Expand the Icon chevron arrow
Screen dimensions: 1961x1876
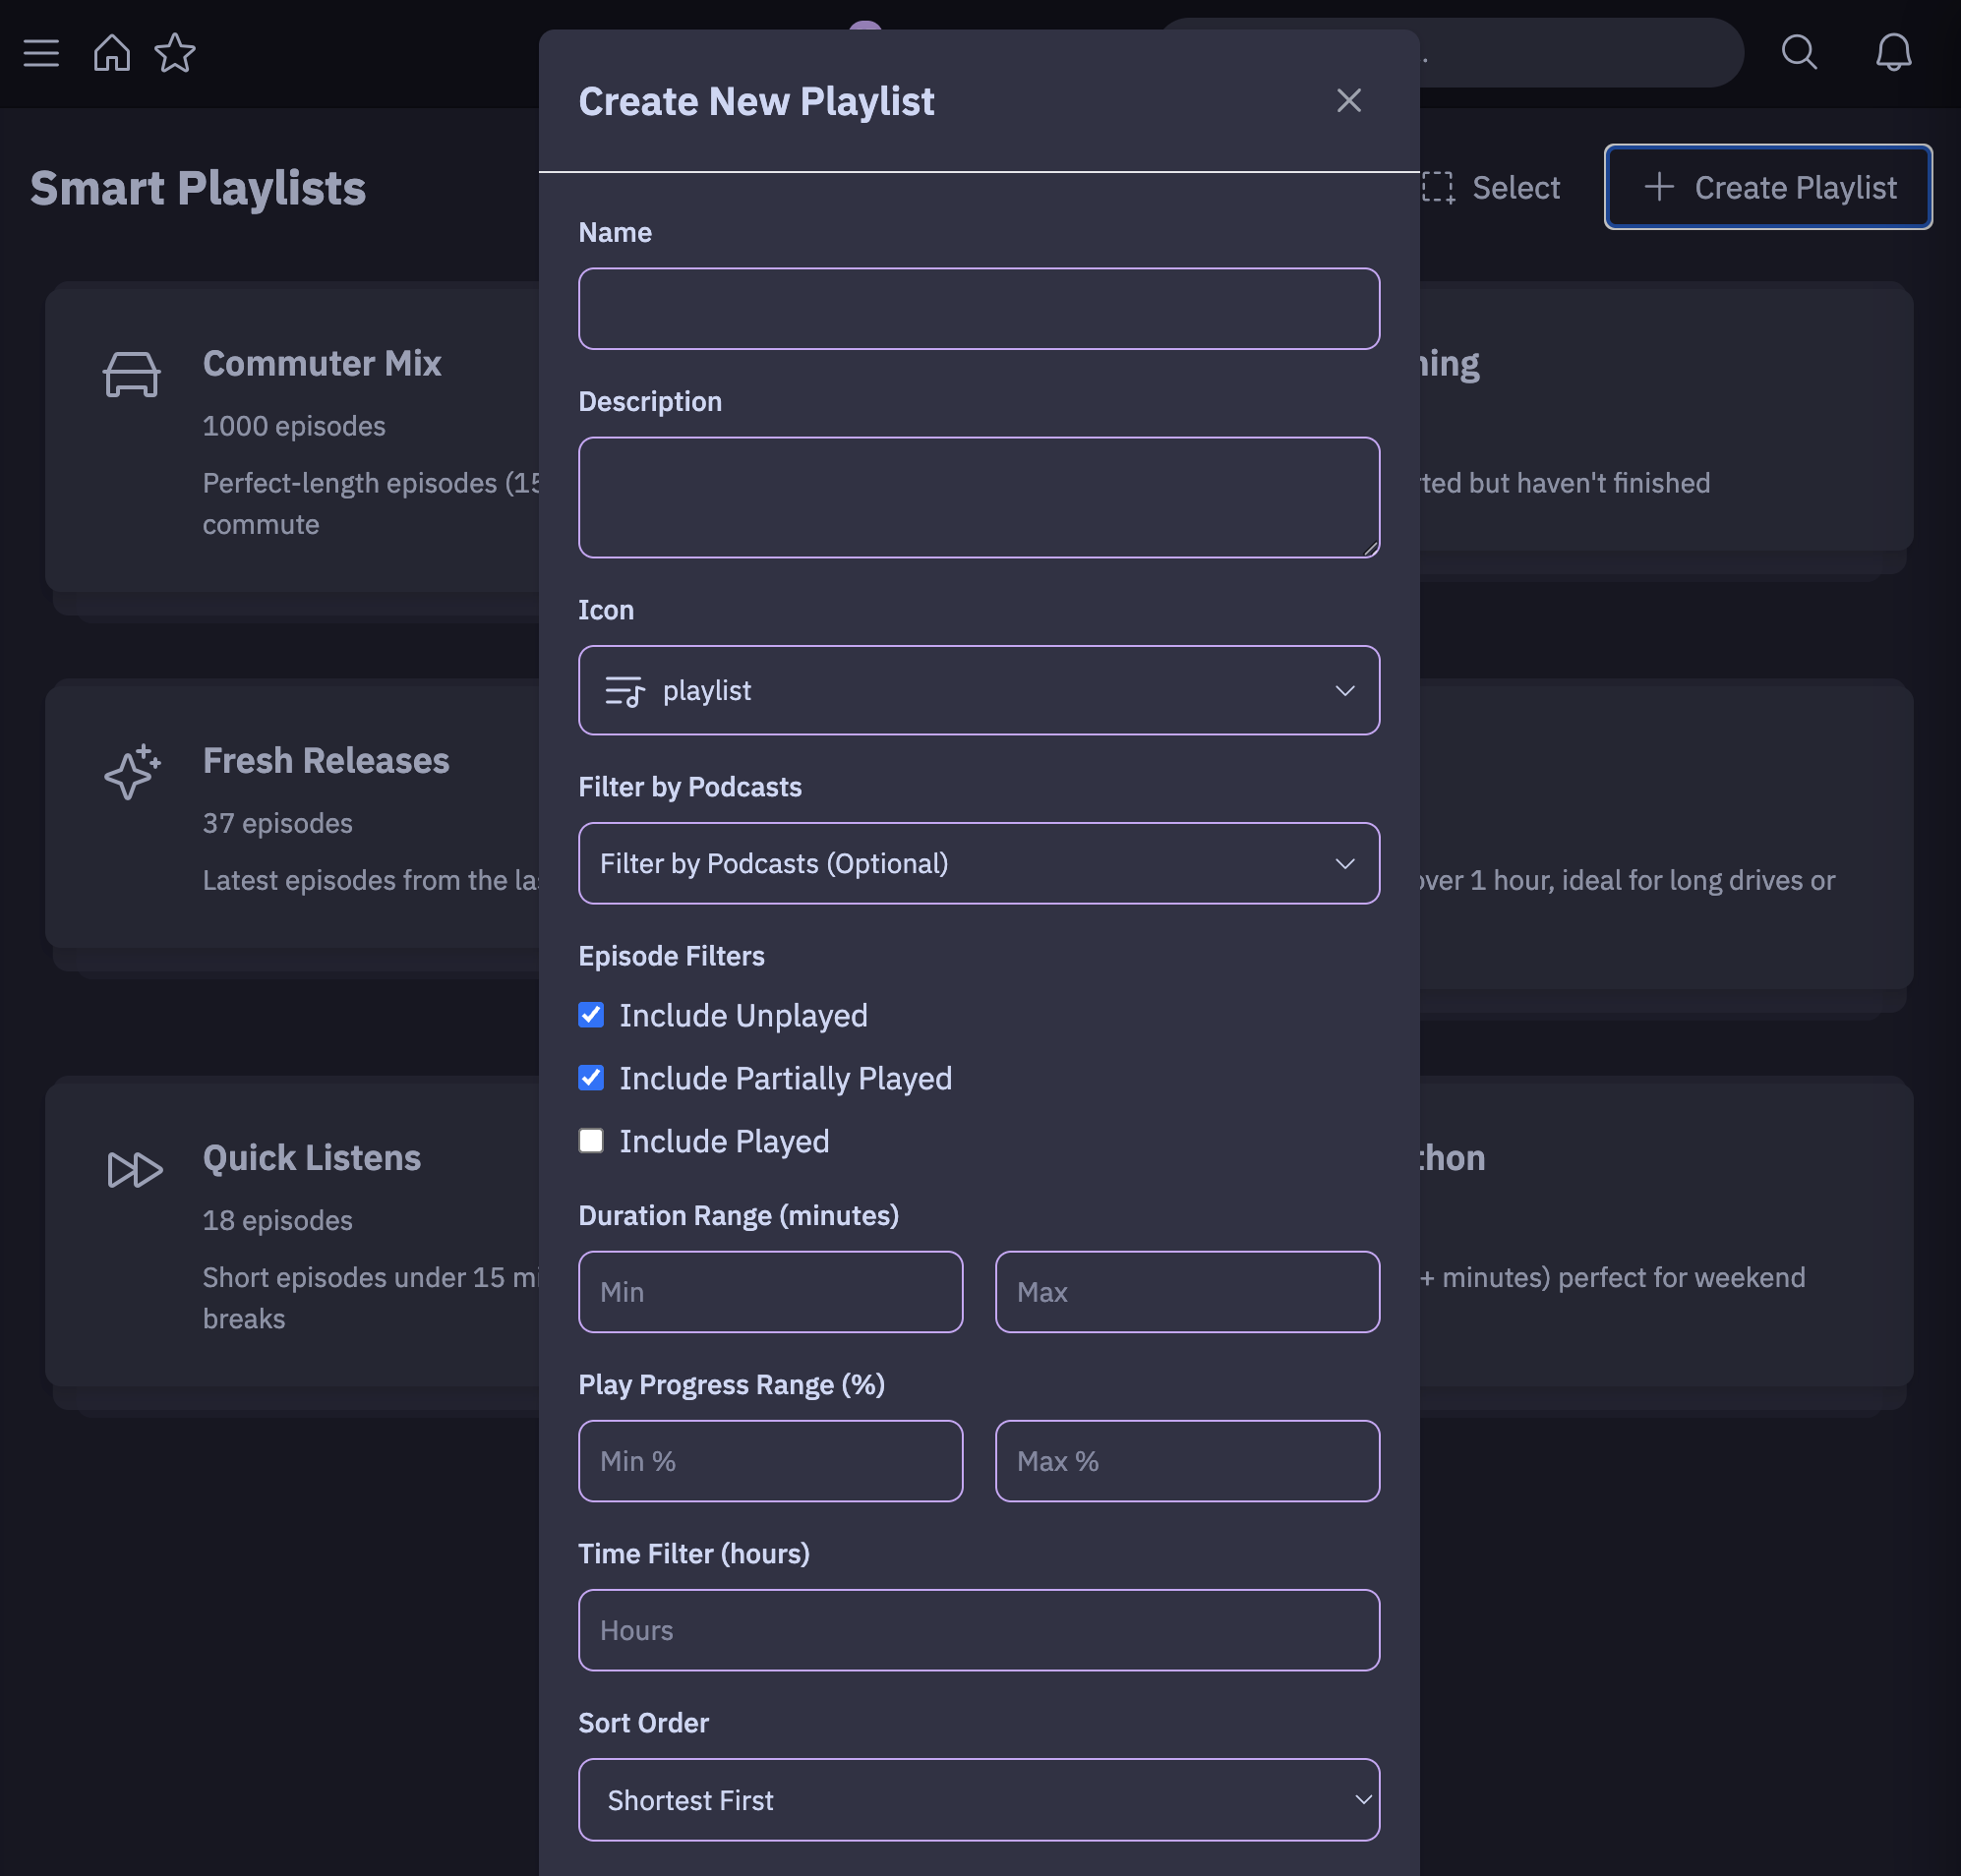(1345, 691)
